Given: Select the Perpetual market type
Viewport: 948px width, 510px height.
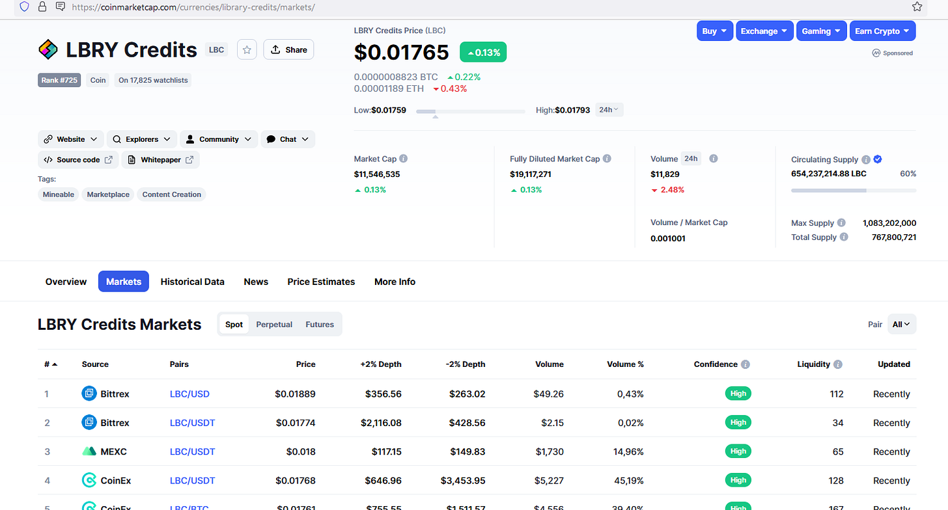Looking at the screenshot, I should [x=274, y=325].
